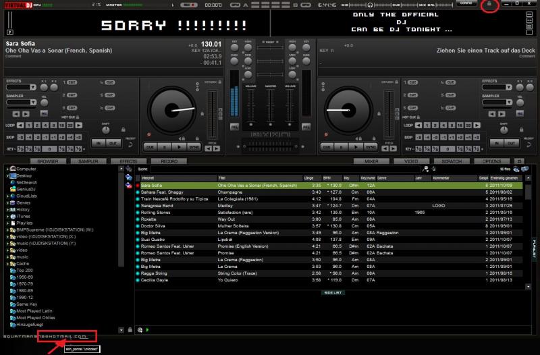
Task: Switch to the BROWSER tab
Action: tap(47, 161)
